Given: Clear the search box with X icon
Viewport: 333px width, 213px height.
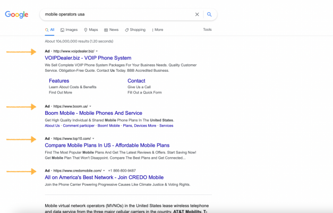Looking at the screenshot, I should pos(197,14).
